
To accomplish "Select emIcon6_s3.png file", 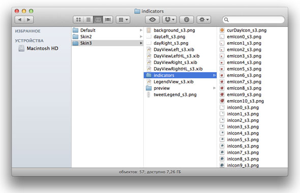I will pyautogui.click(x=253, y=75).
